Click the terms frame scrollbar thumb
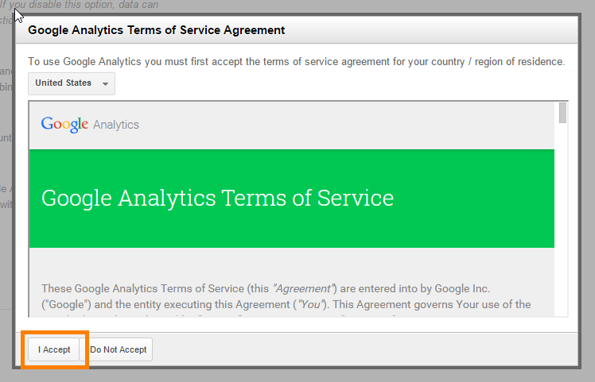This screenshot has width=595, height=382. click(562, 113)
